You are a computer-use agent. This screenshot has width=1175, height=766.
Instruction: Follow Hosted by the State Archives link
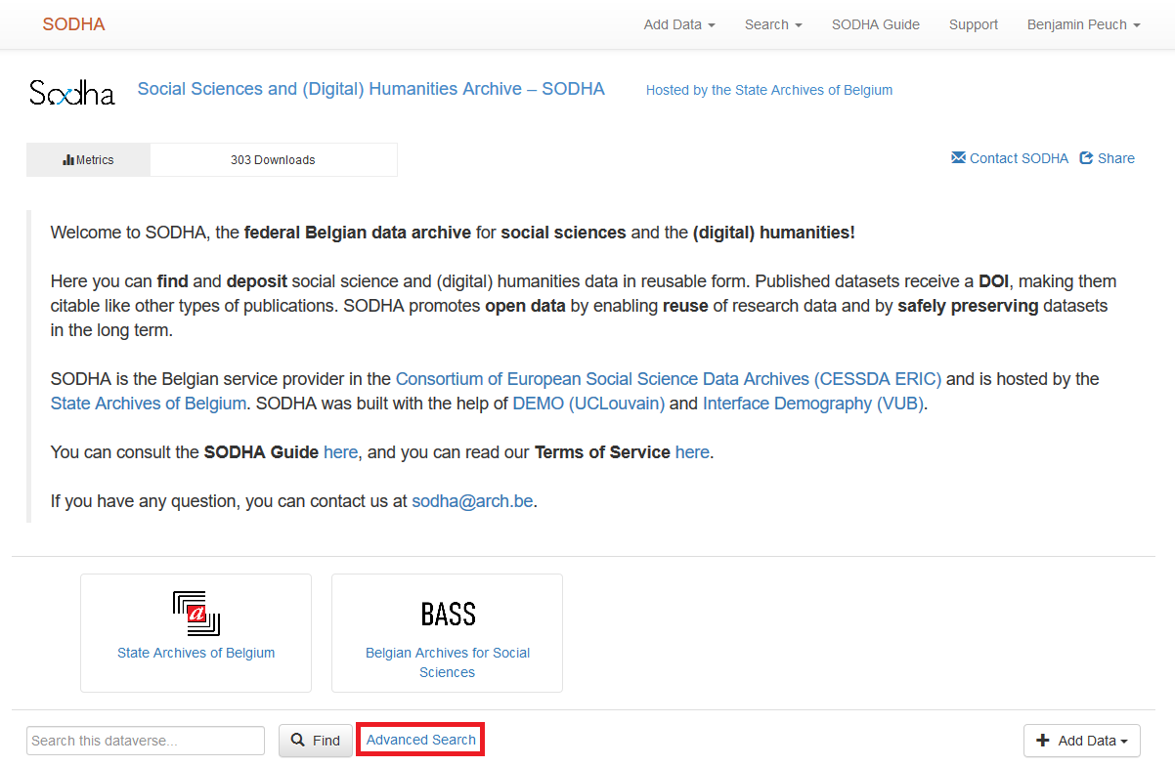[769, 90]
